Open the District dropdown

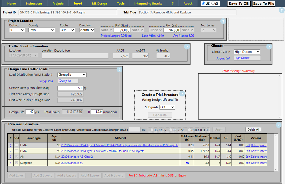click(x=17, y=30)
